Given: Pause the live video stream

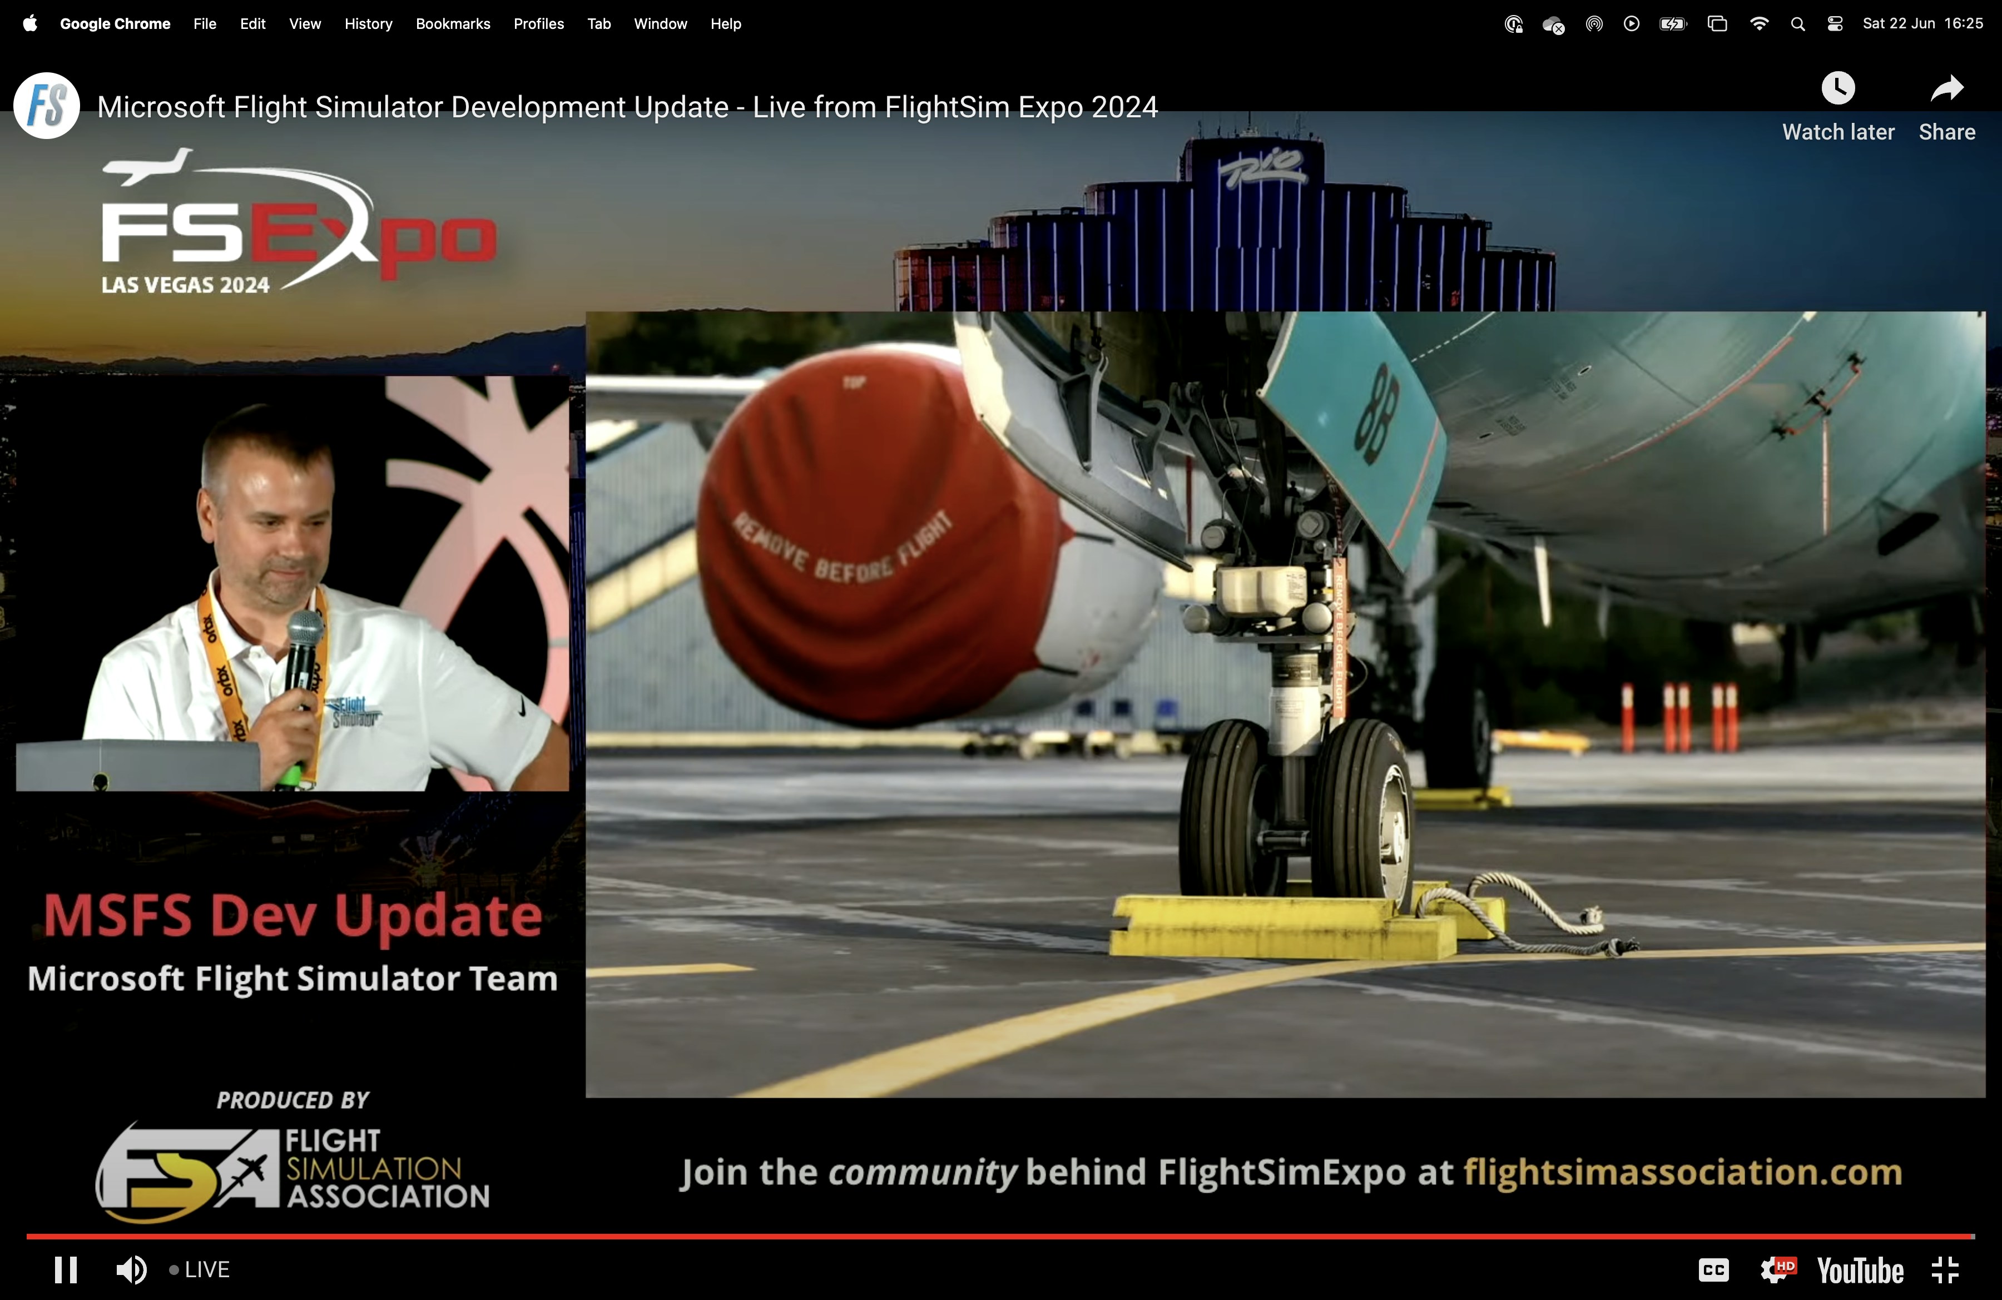Looking at the screenshot, I should click(66, 1269).
